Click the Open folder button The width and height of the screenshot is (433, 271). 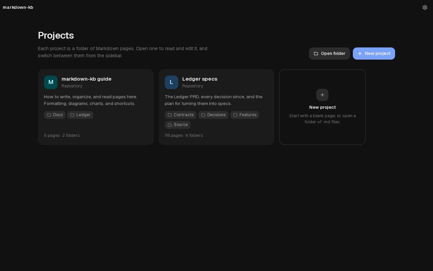[329, 54]
